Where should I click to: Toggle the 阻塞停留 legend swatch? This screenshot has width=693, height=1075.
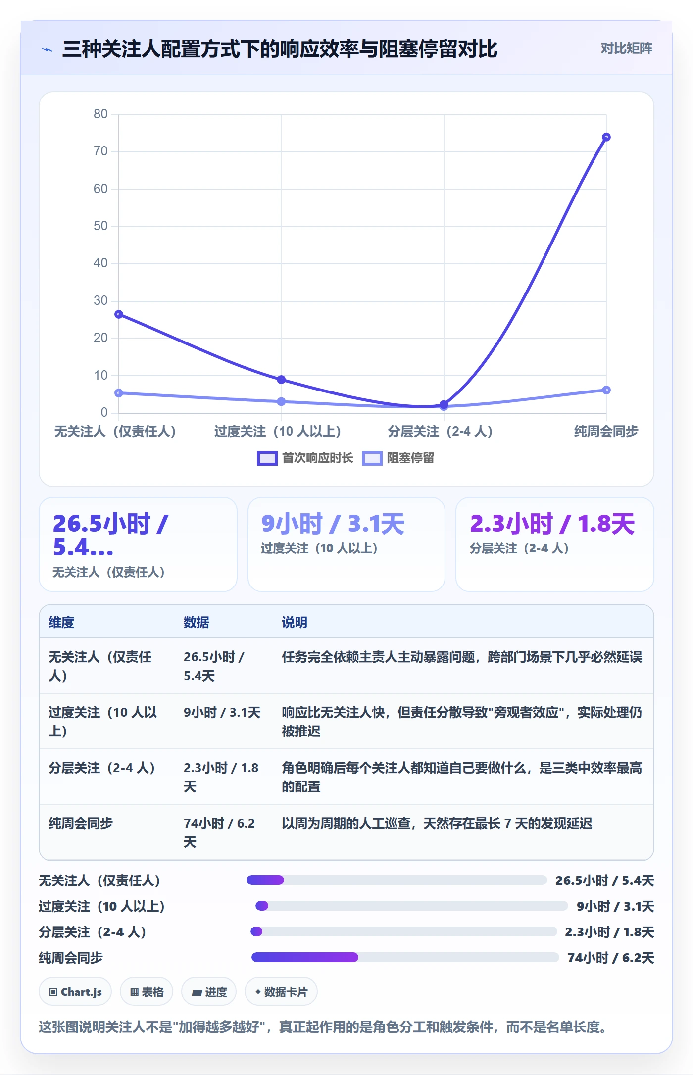coord(372,458)
